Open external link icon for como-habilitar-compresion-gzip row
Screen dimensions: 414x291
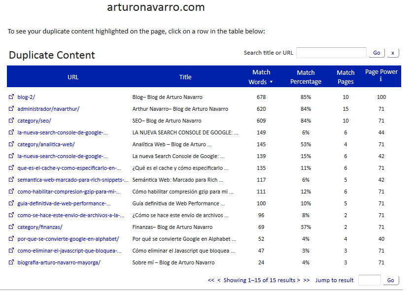click(x=11, y=191)
